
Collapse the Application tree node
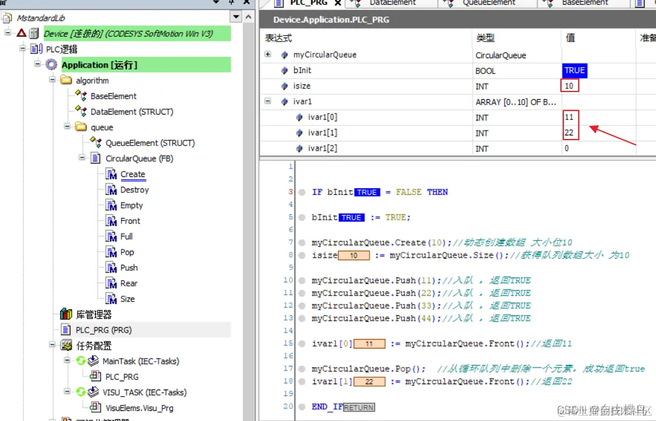[37, 64]
